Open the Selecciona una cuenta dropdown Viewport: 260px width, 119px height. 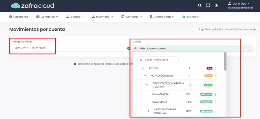point(192,48)
